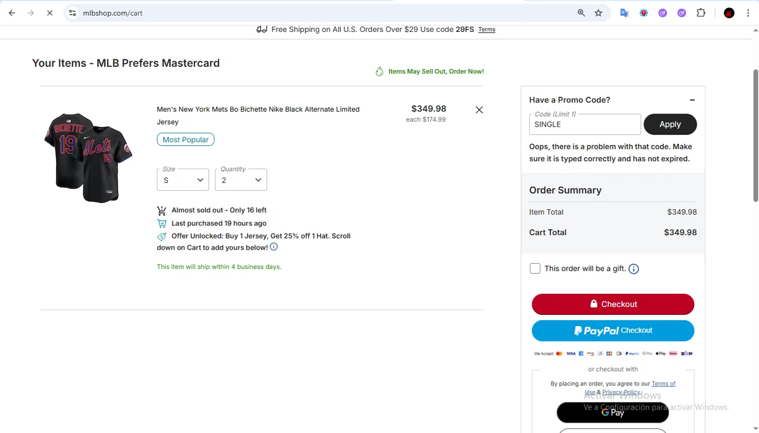Image resolution: width=759 pixels, height=433 pixels.
Task: Stop loading the page
Action: 50,13
